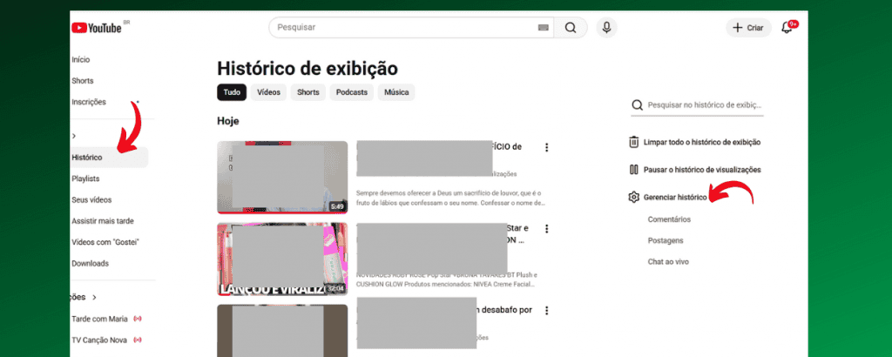
Task: Click the Criar button
Action: click(748, 28)
